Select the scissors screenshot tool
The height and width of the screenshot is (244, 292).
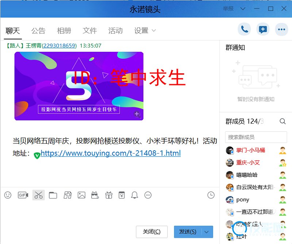pyautogui.click(x=39, y=195)
